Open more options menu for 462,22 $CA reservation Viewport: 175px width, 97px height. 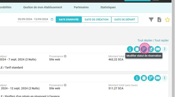point(165,49)
